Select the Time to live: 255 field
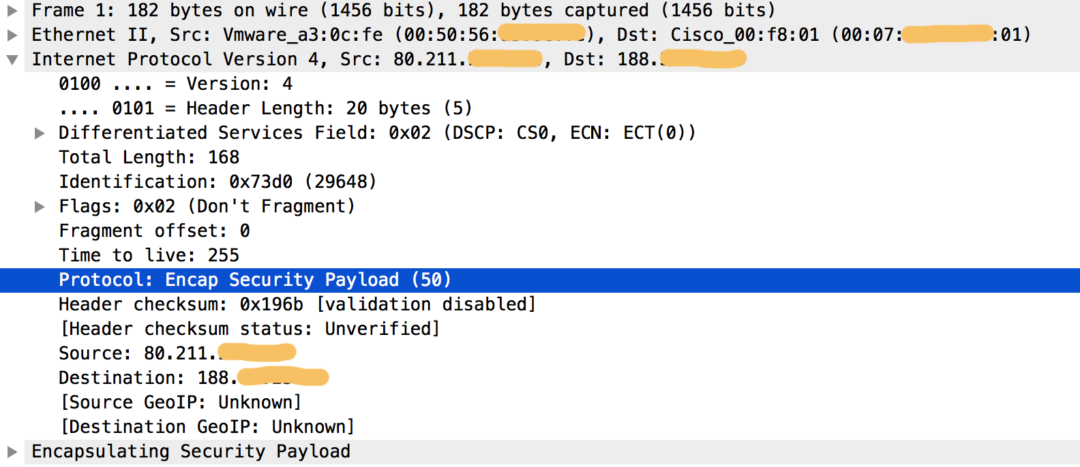This screenshot has height=467, width=1080. pyautogui.click(x=149, y=255)
